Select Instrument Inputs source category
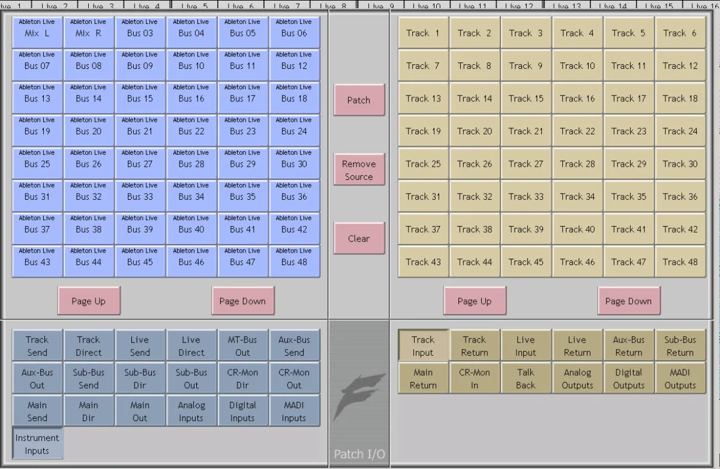The height and width of the screenshot is (469, 720). (37, 444)
